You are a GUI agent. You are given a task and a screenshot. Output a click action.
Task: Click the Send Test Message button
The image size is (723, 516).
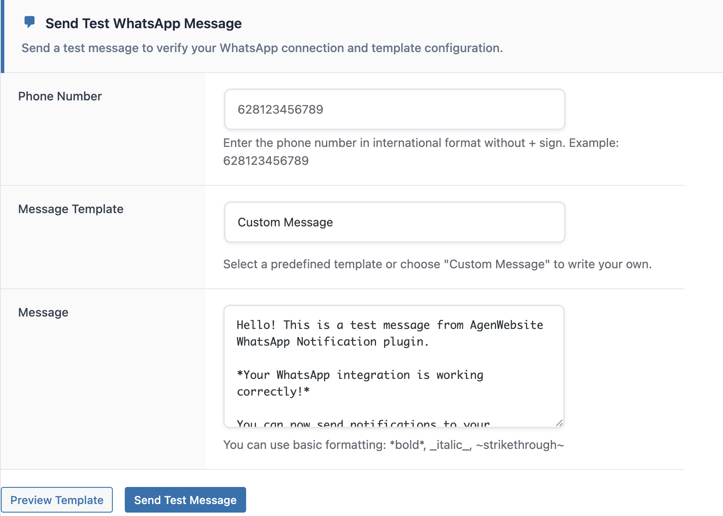point(185,500)
